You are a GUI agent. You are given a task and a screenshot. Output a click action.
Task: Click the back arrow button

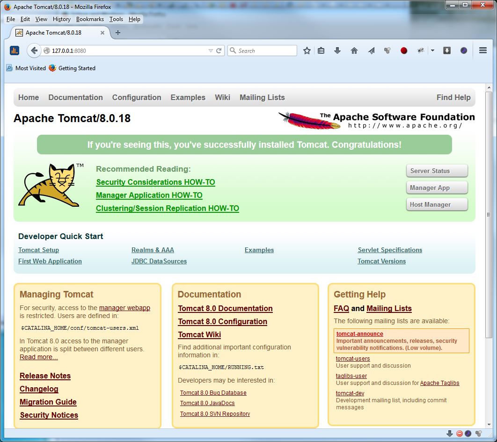click(x=34, y=51)
